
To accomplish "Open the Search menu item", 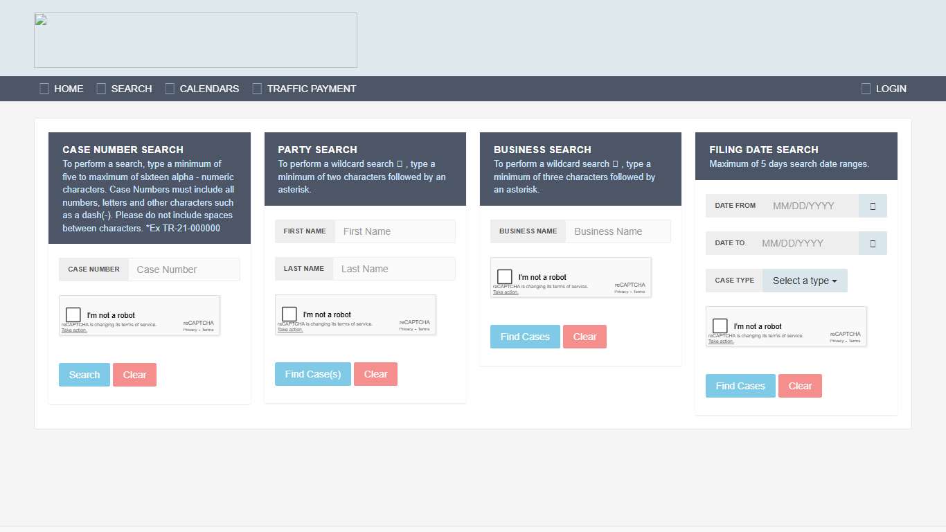I will click(131, 89).
